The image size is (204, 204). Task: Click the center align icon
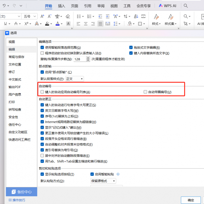86,23
